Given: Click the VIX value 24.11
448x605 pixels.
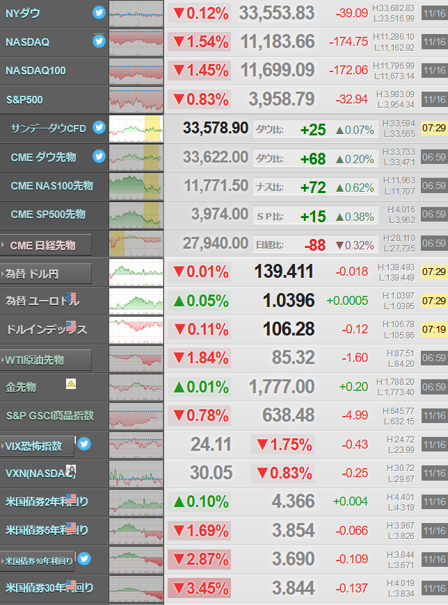Looking at the screenshot, I should tap(211, 444).
